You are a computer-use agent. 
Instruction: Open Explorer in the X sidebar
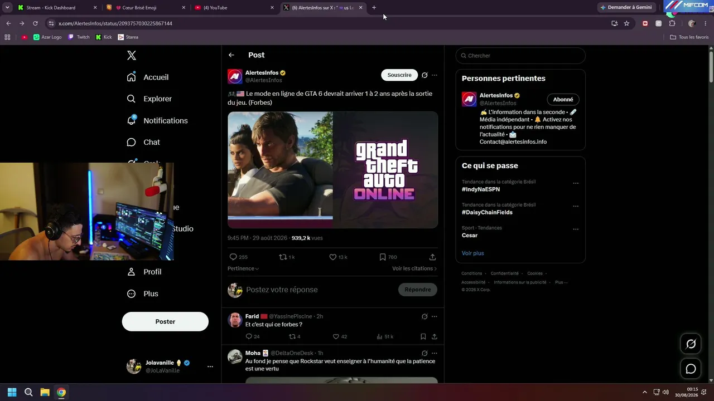point(149,99)
